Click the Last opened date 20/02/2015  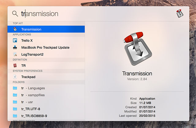coord(147,116)
